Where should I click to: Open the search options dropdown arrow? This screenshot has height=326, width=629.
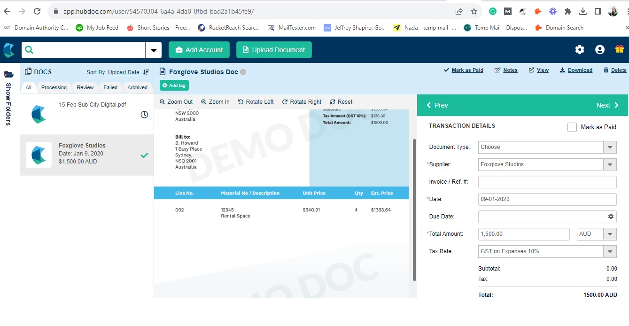point(153,50)
